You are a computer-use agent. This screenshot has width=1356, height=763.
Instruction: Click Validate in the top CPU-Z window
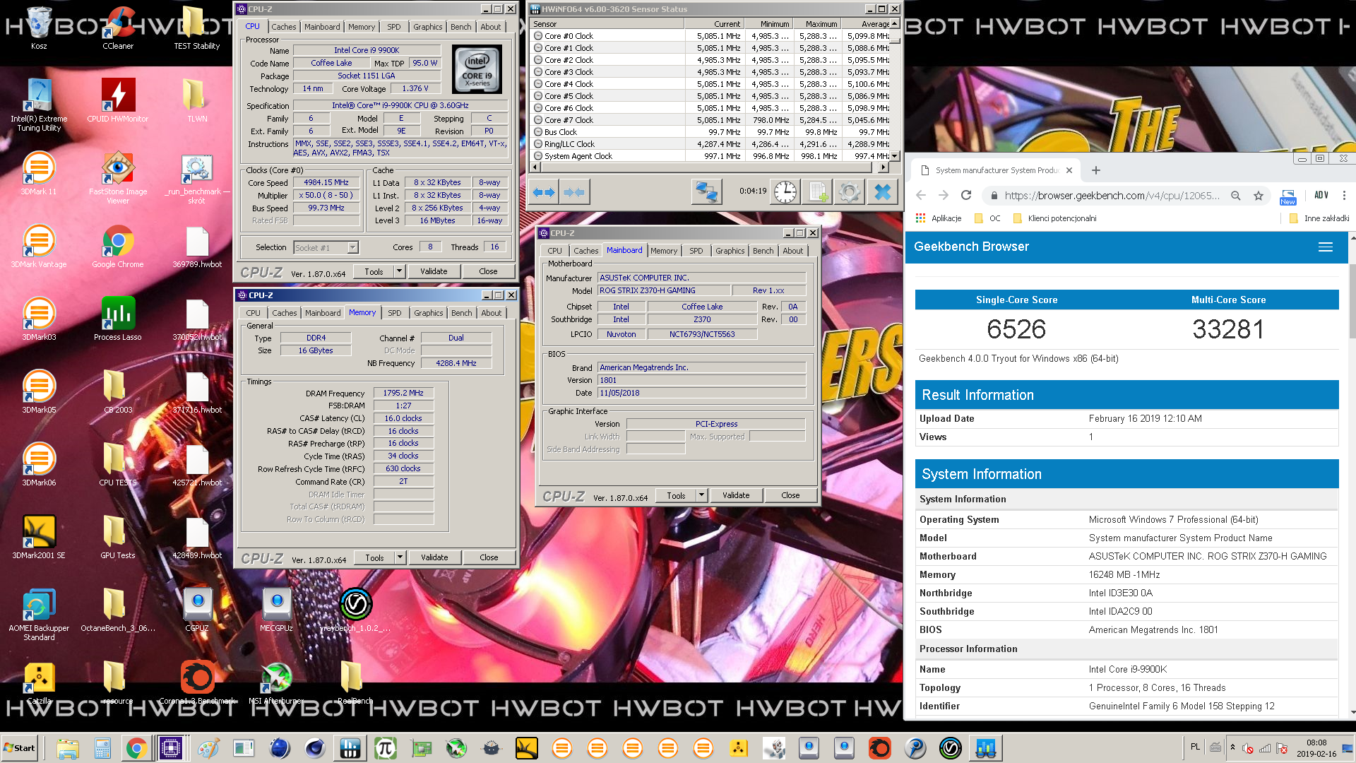[x=434, y=271]
